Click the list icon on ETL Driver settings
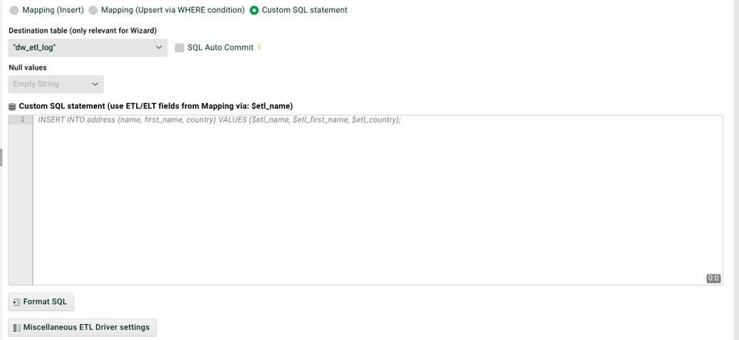The image size is (739, 340). pos(17,327)
